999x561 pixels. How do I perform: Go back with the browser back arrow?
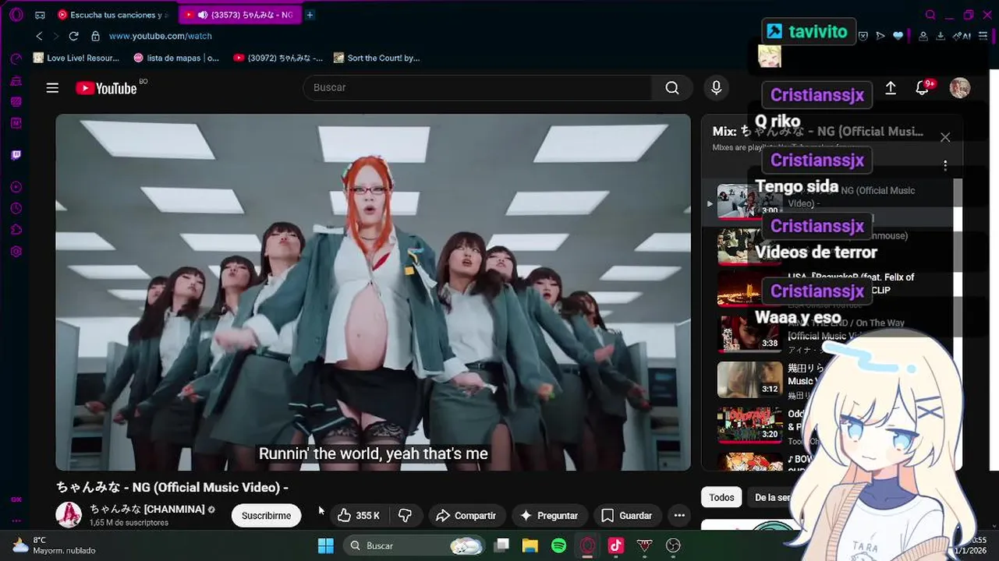point(39,36)
